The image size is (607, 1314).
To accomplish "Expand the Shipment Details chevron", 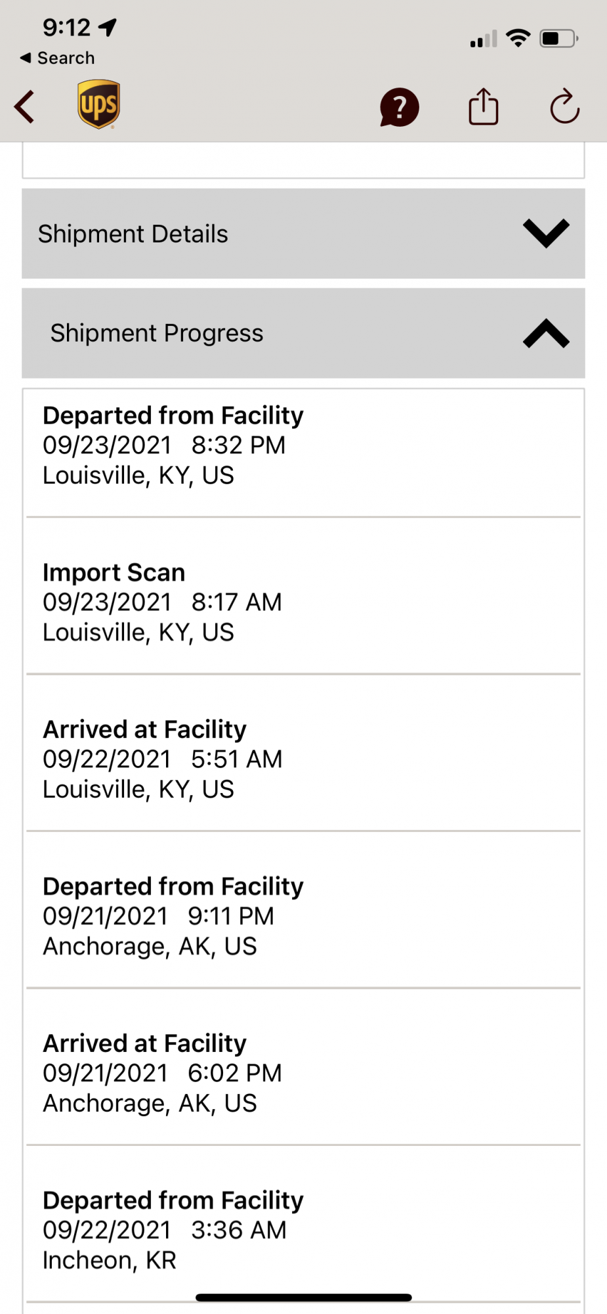I will 546,233.
